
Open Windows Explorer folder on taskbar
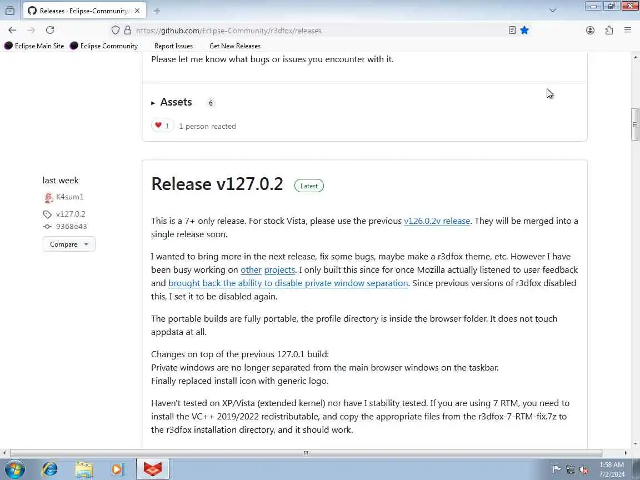coord(84,469)
